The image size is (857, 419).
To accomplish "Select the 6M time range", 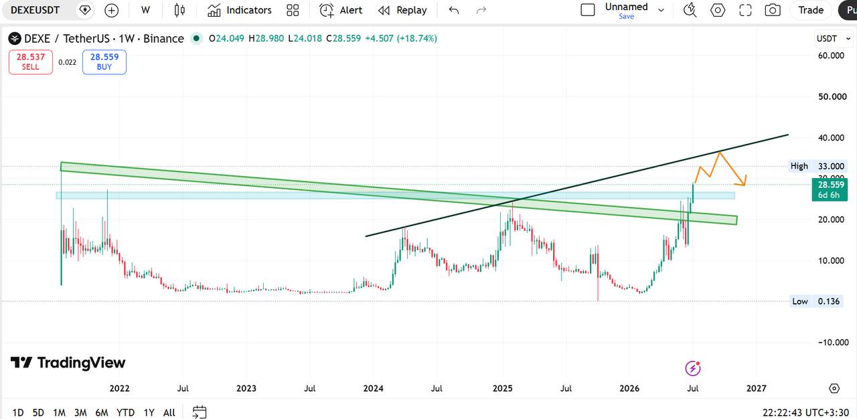I will coord(102,412).
